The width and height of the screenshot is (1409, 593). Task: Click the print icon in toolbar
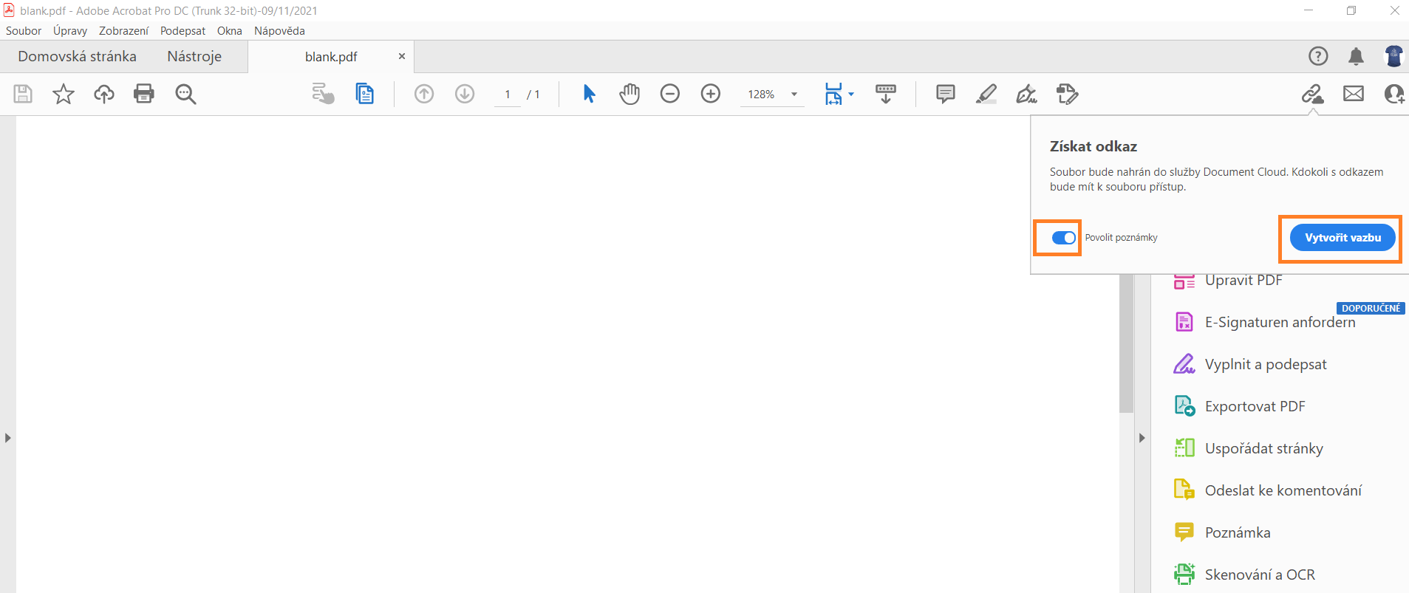(144, 94)
